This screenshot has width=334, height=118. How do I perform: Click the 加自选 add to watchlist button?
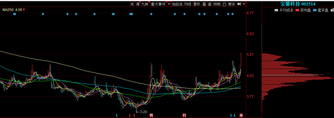point(177,4)
